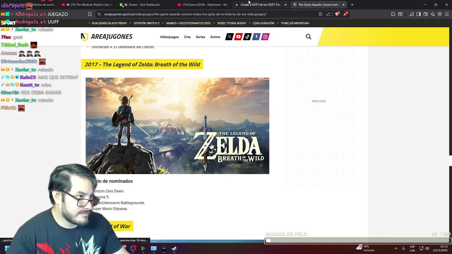The width and height of the screenshot is (452, 254).
Task: Open the weather widget showing 19°C Nublado
Action: [366, 248]
